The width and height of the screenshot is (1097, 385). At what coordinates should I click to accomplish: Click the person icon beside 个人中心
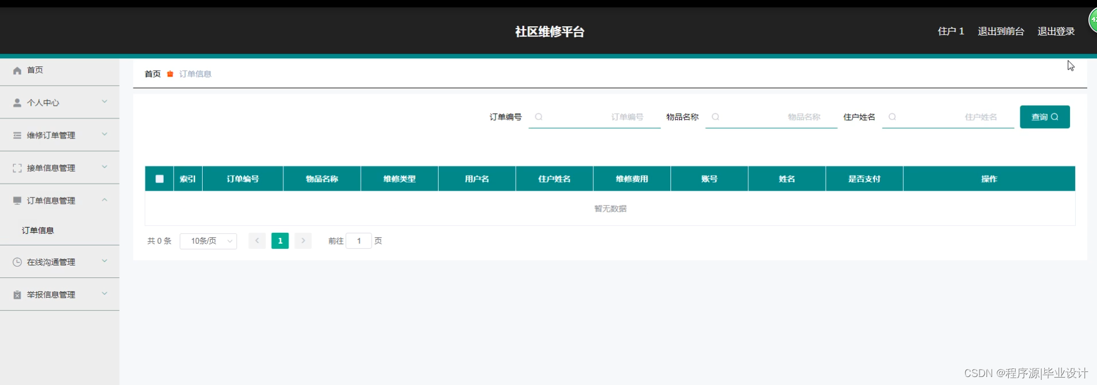pos(17,103)
